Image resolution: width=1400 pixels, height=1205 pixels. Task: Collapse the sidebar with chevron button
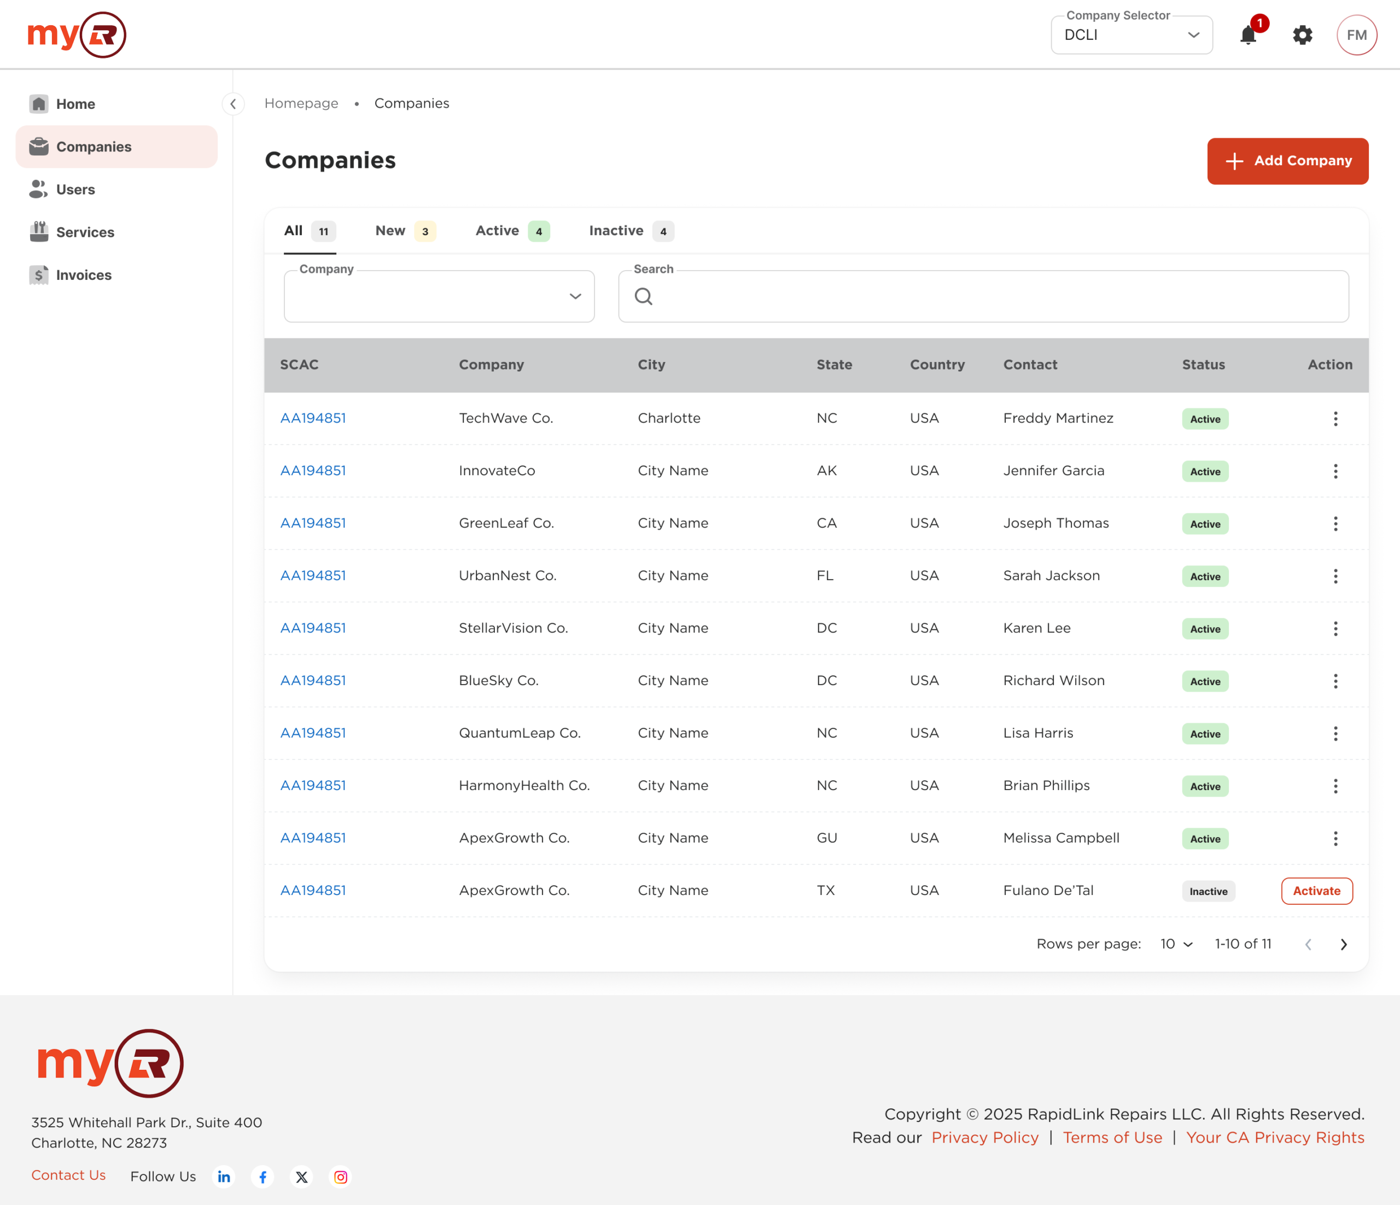tap(233, 104)
